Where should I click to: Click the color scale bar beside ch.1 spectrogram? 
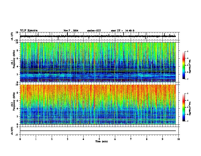(x=184, y=65)
